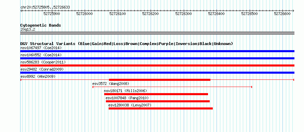Viewport: 304px width, 132px height.
Task: Click ruler position 52726000
Action: (84, 14)
